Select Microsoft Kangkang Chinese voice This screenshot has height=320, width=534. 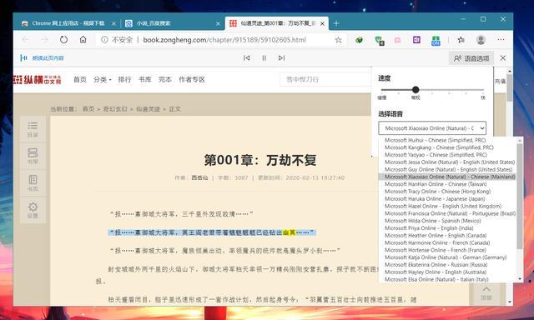(439, 147)
